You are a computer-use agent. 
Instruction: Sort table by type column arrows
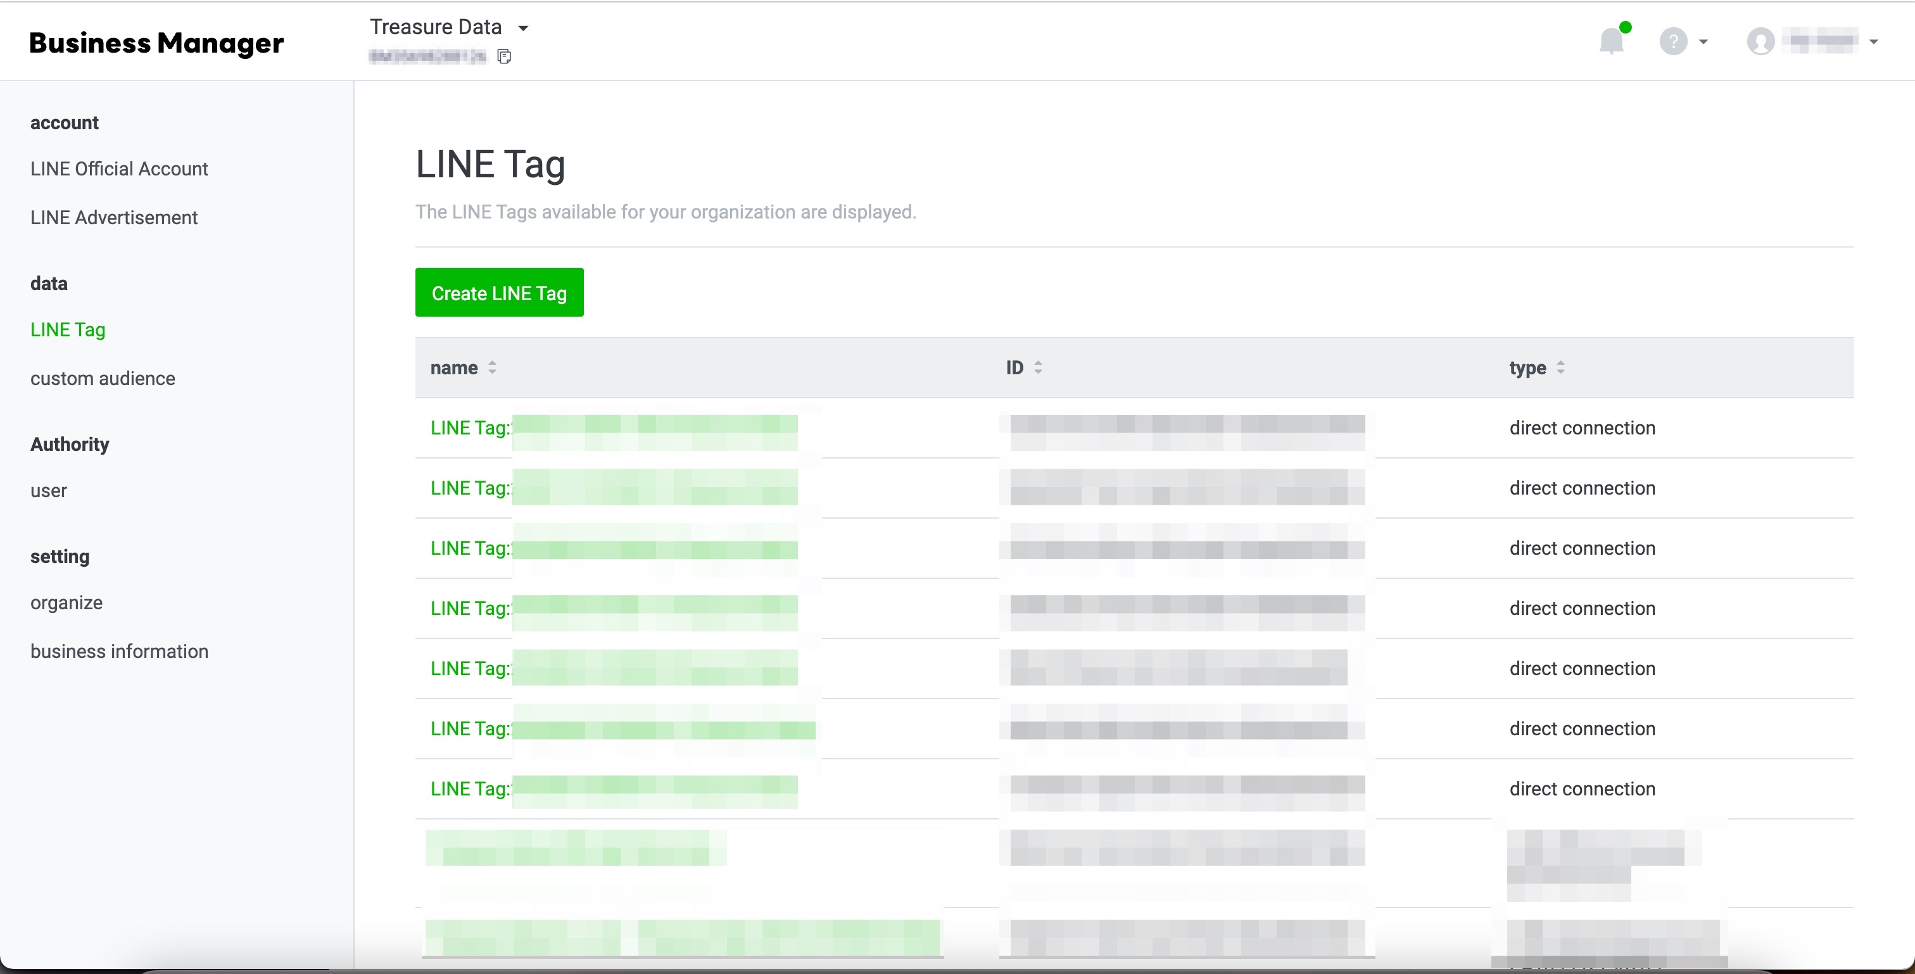click(x=1560, y=367)
